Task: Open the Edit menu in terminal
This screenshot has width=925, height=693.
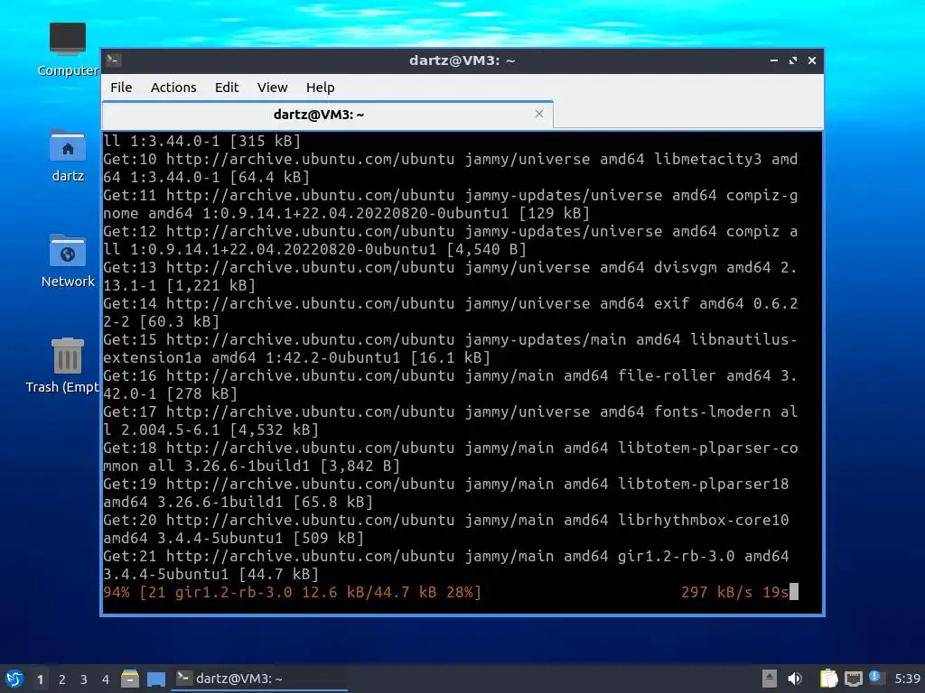Action: (x=227, y=88)
